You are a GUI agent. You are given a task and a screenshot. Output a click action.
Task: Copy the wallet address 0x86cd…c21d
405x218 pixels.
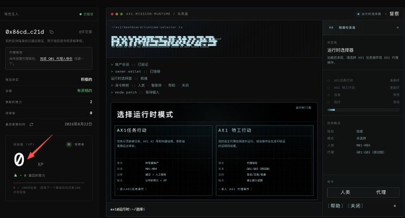point(52,32)
